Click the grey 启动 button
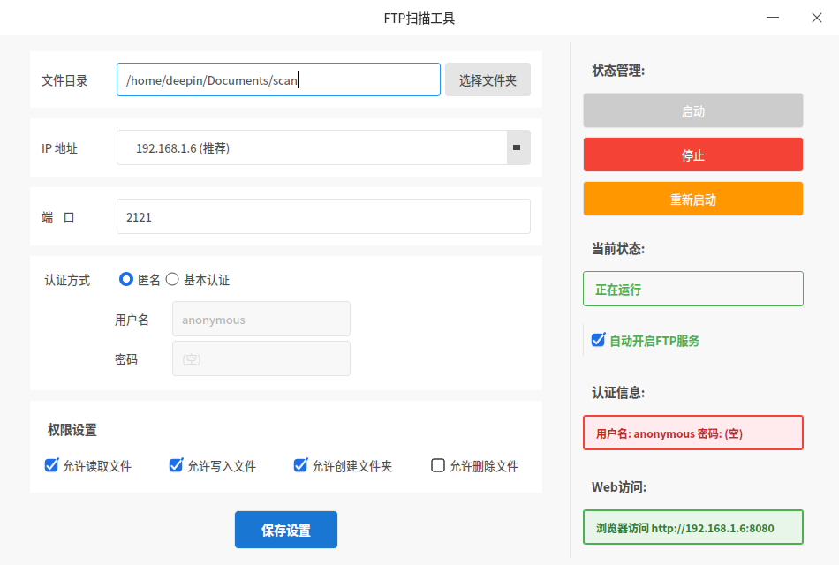Screen dimensions: 839x565 693,110
